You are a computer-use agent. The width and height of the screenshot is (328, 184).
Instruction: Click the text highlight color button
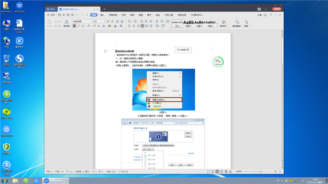(109, 26)
